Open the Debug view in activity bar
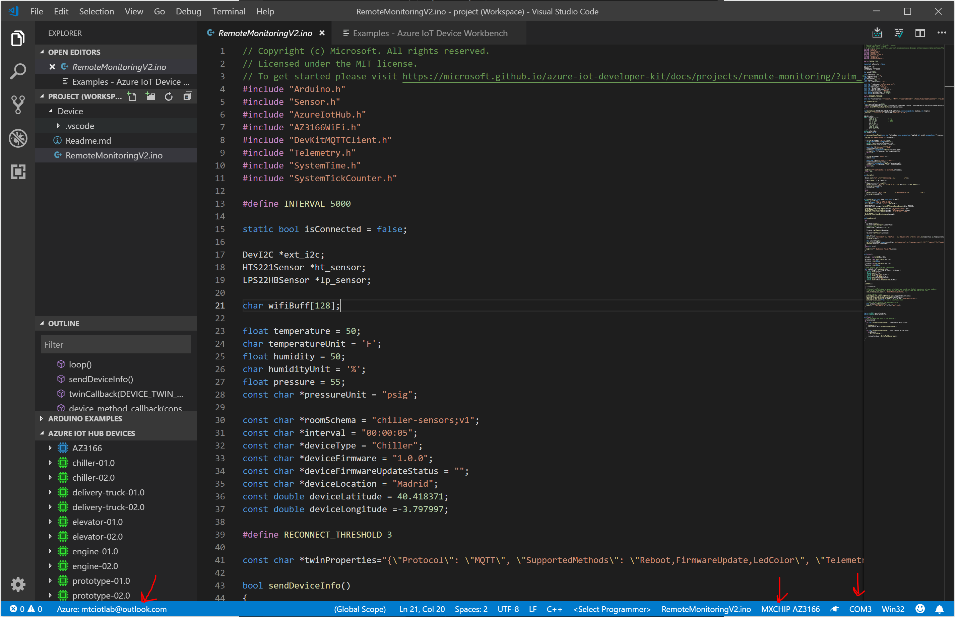Viewport: 955px width, 617px height. 18,138
